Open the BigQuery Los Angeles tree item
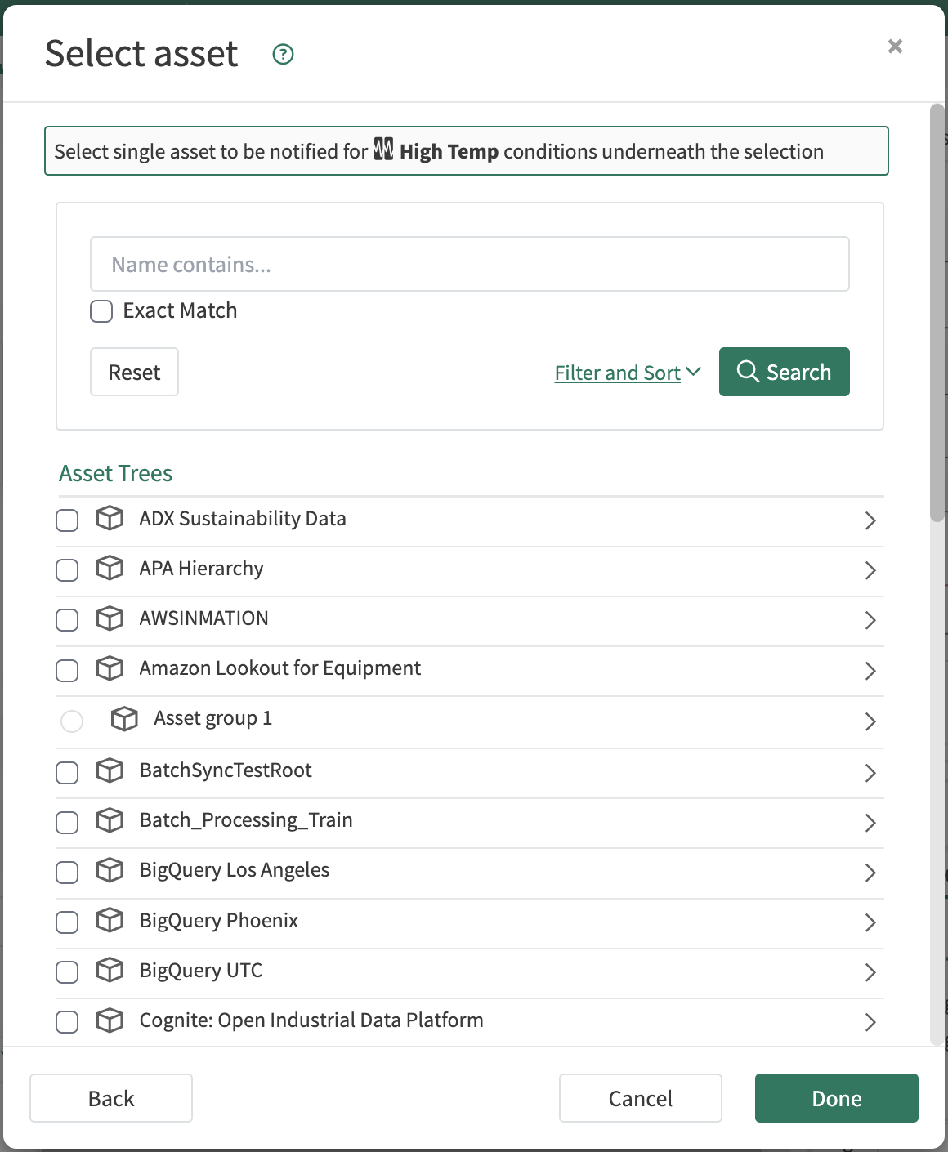The image size is (948, 1152). click(870, 873)
